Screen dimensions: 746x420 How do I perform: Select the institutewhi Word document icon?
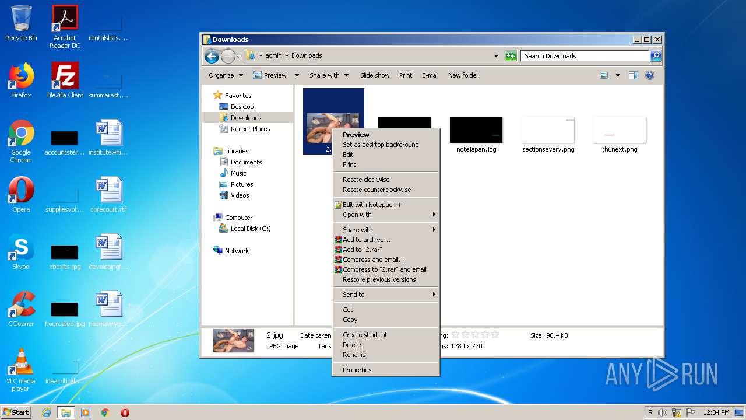pos(108,138)
